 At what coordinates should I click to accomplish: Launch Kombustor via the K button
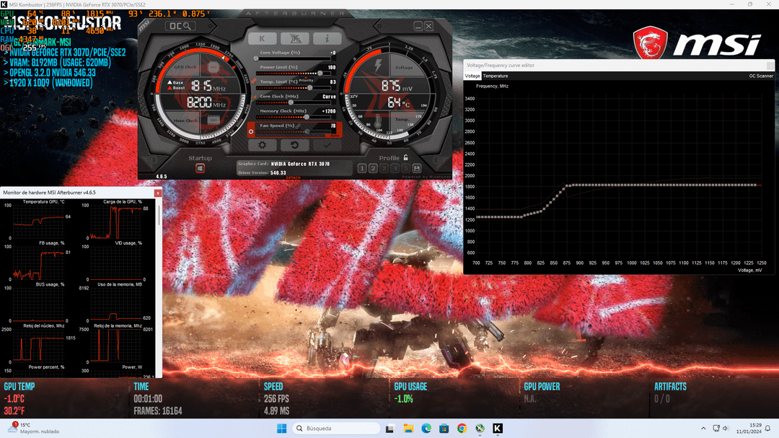(262, 38)
